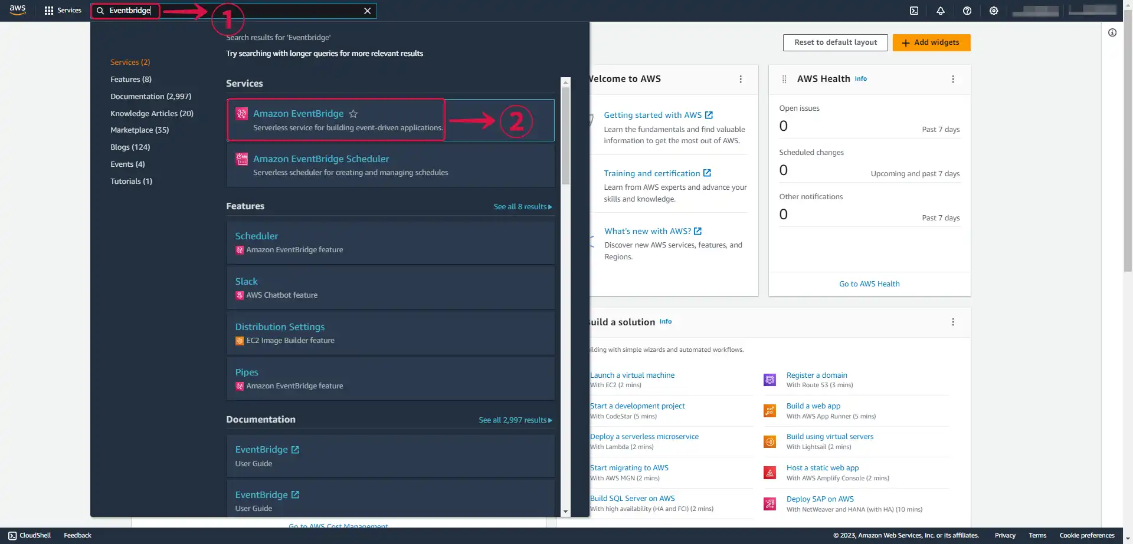Click Start migrating to AWS
This screenshot has height=544, width=1133.
click(629, 468)
